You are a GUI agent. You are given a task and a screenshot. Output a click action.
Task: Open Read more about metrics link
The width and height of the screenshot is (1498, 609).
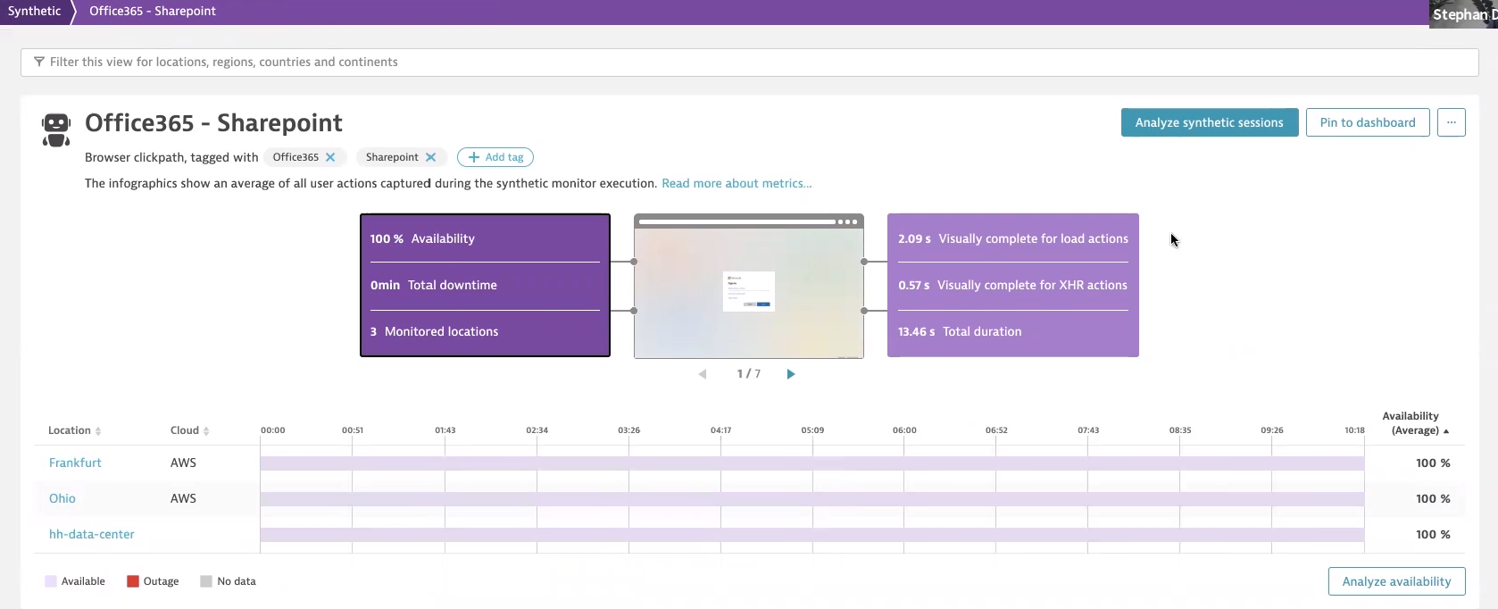[x=737, y=183]
